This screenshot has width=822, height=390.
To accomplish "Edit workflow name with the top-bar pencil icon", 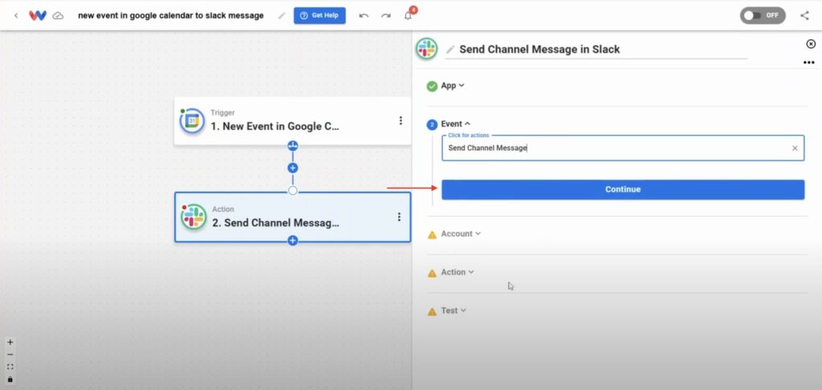I will [x=282, y=16].
